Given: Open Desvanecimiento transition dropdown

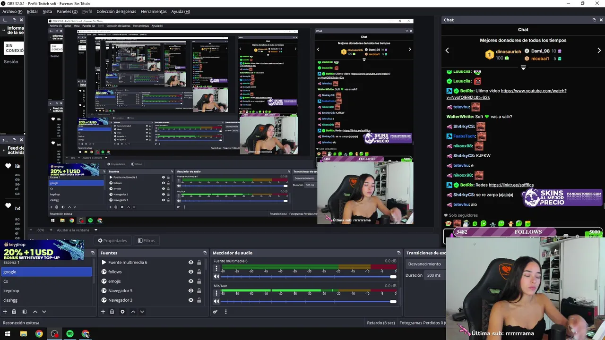Looking at the screenshot, I should point(425,264).
